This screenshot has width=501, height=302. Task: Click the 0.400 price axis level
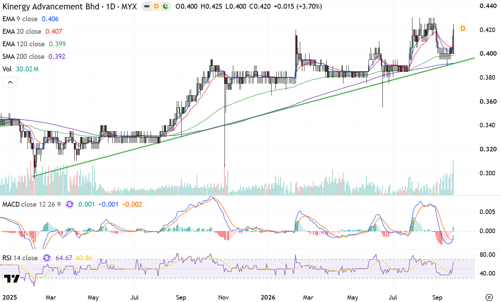[488, 53]
